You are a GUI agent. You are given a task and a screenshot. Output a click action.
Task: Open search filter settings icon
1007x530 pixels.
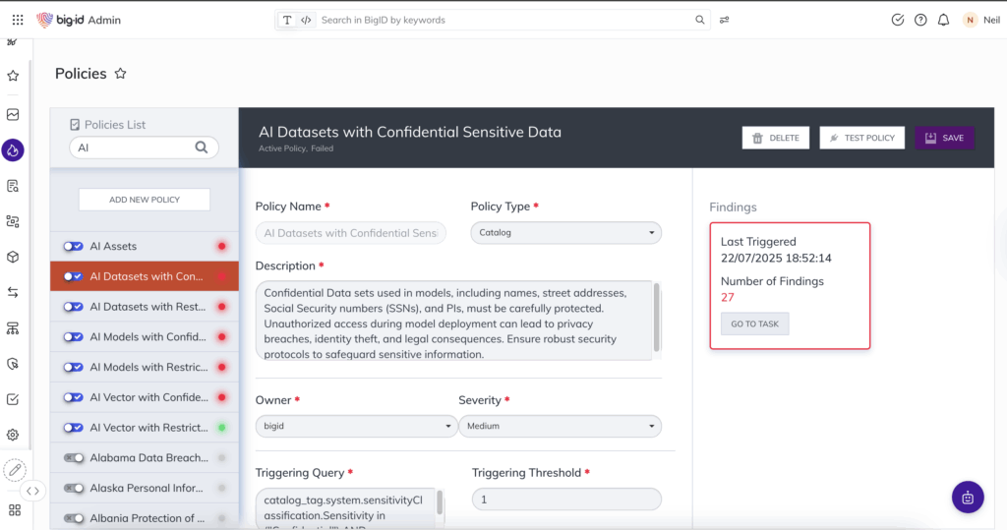click(x=725, y=20)
